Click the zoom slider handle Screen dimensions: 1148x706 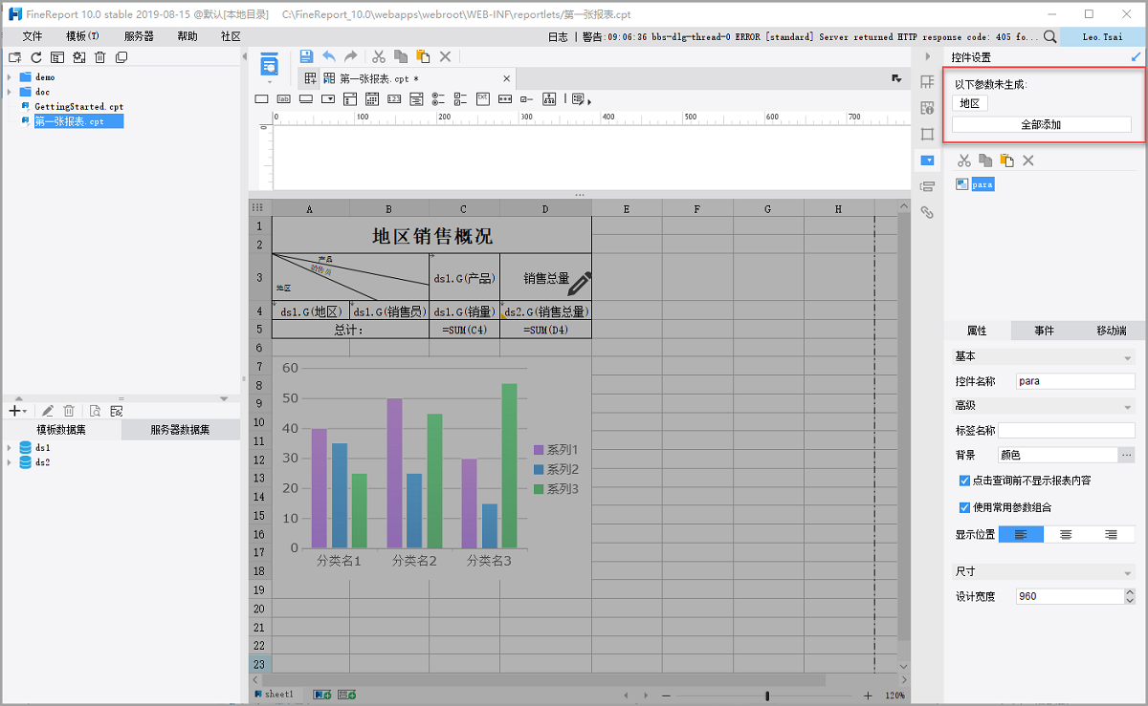[767, 695]
